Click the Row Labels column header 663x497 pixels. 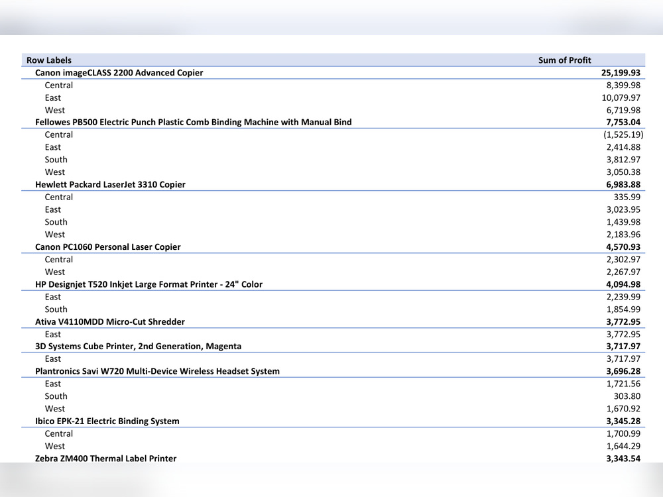pyautogui.click(x=49, y=60)
